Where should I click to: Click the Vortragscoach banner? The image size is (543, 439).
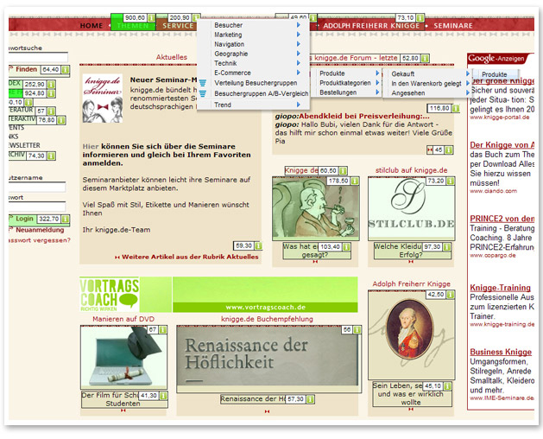(x=218, y=295)
